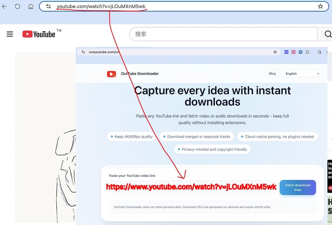Toggle the bookmark star for outyoutube.com
Screen dimensions: 332x225
(x=275, y=52)
